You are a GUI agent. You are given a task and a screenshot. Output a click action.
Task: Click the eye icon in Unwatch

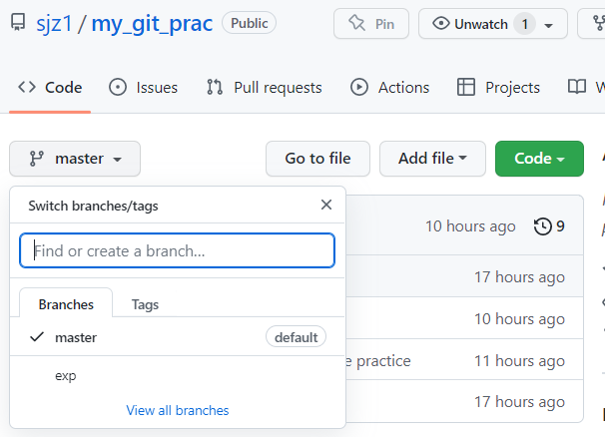tap(441, 24)
